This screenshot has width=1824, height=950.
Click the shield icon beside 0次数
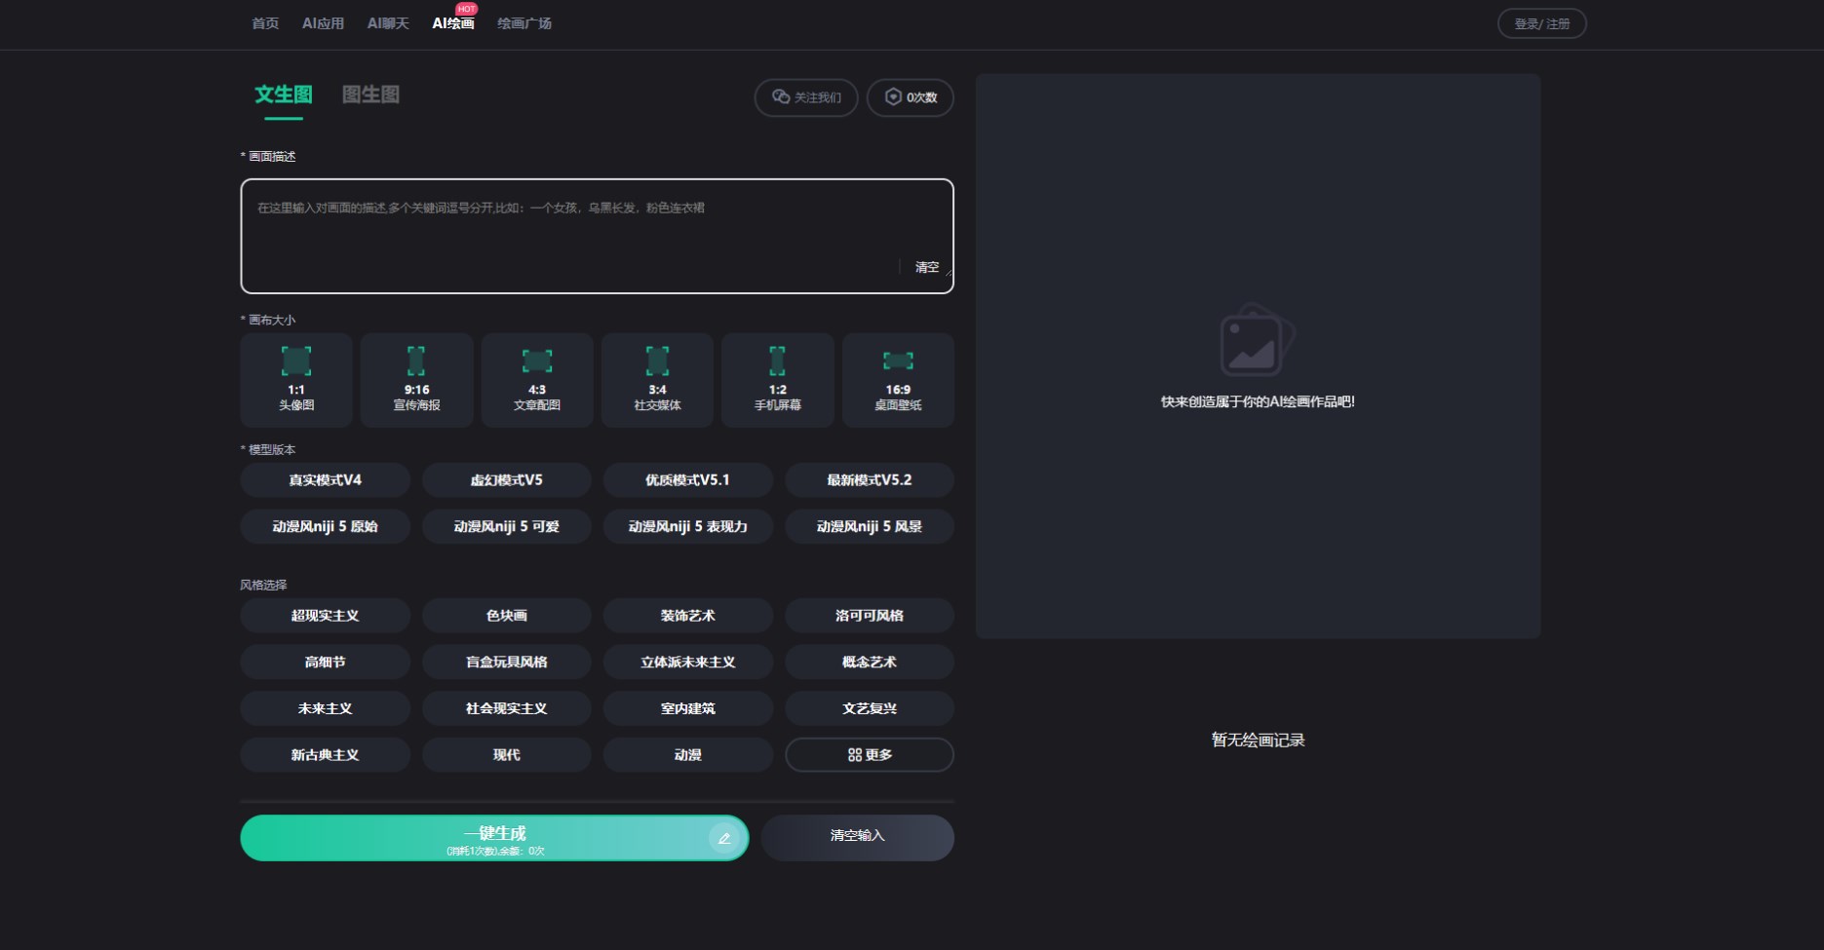[x=893, y=96]
